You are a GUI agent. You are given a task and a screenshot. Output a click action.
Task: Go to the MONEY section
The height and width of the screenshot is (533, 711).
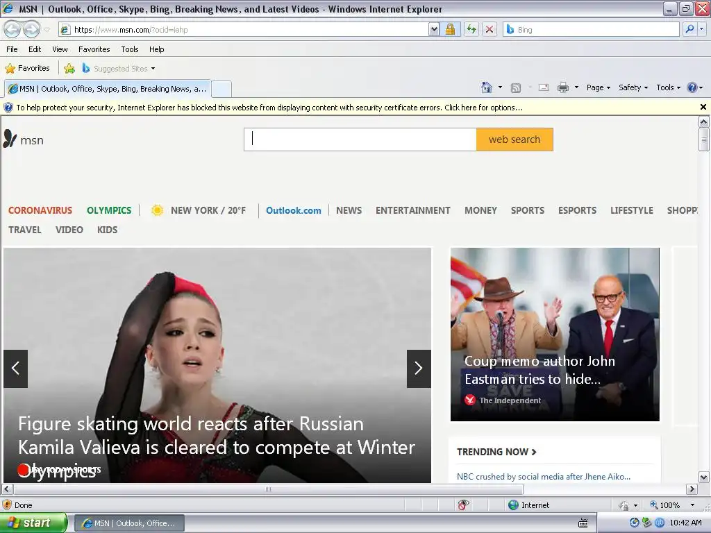[480, 210]
